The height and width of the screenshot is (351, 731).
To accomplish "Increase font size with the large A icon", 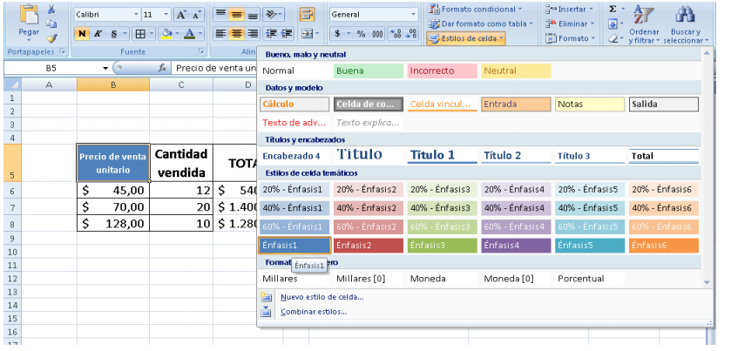I will (181, 15).
